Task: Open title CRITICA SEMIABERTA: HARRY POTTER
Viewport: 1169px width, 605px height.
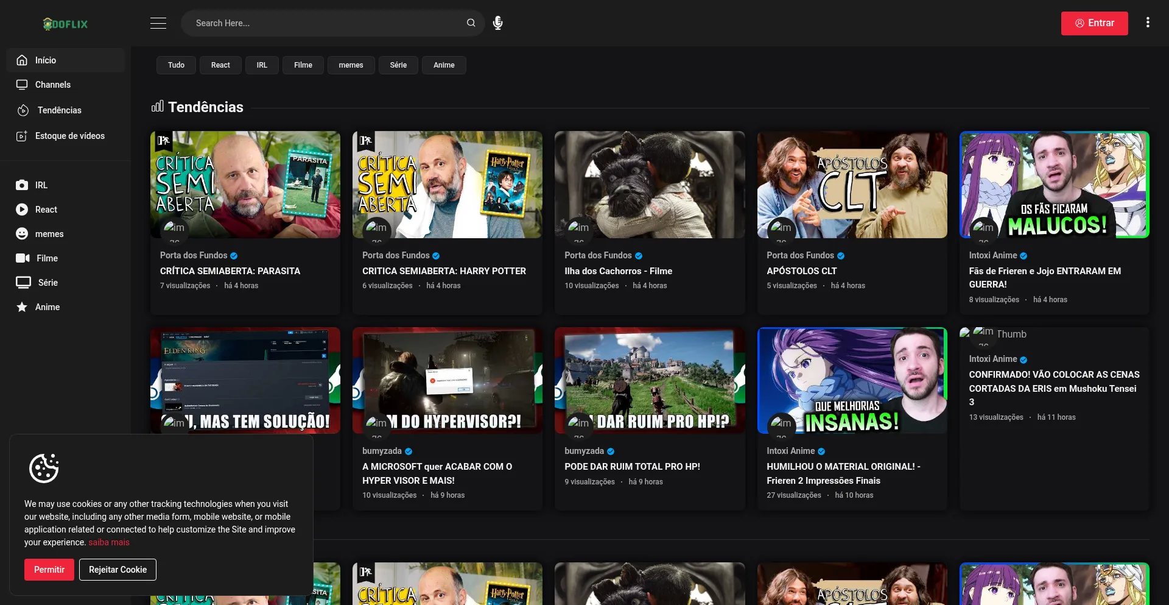Action: [444, 271]
